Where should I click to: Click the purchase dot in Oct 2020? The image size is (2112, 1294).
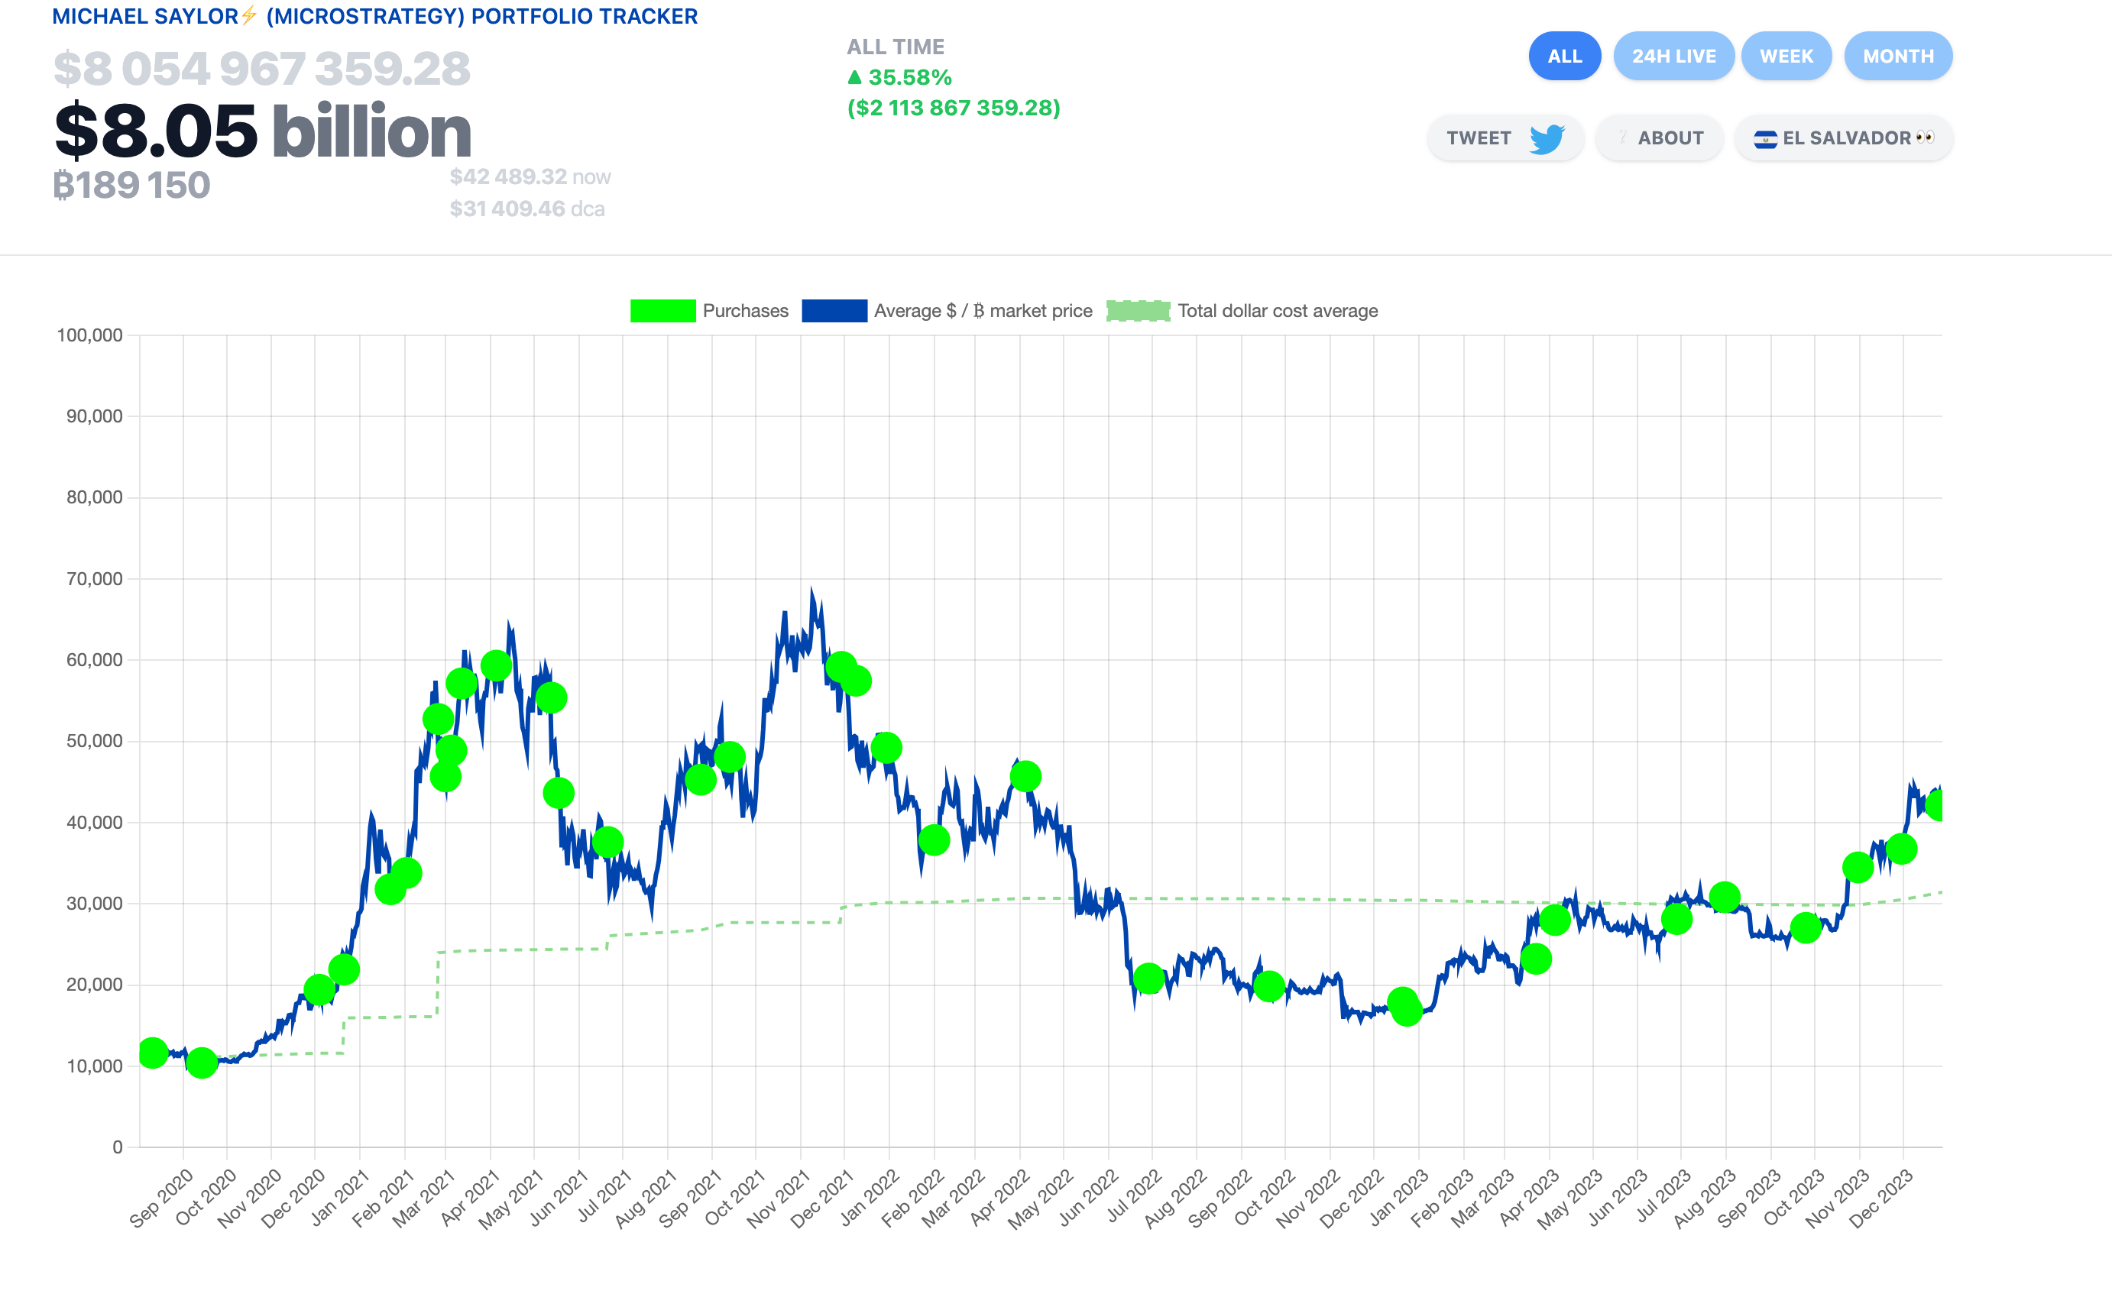click(202, 1063)
